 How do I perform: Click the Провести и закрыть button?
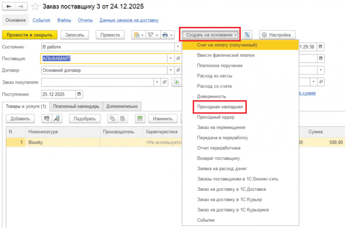(30, 35)
